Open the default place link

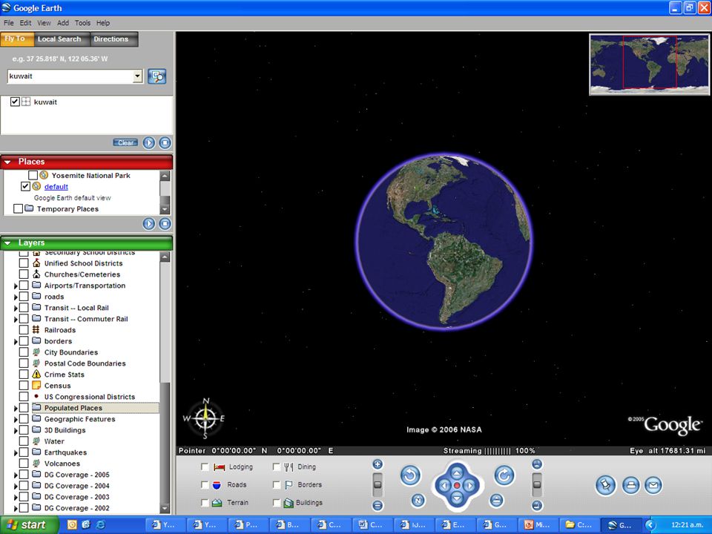click(x=56, y=187)
